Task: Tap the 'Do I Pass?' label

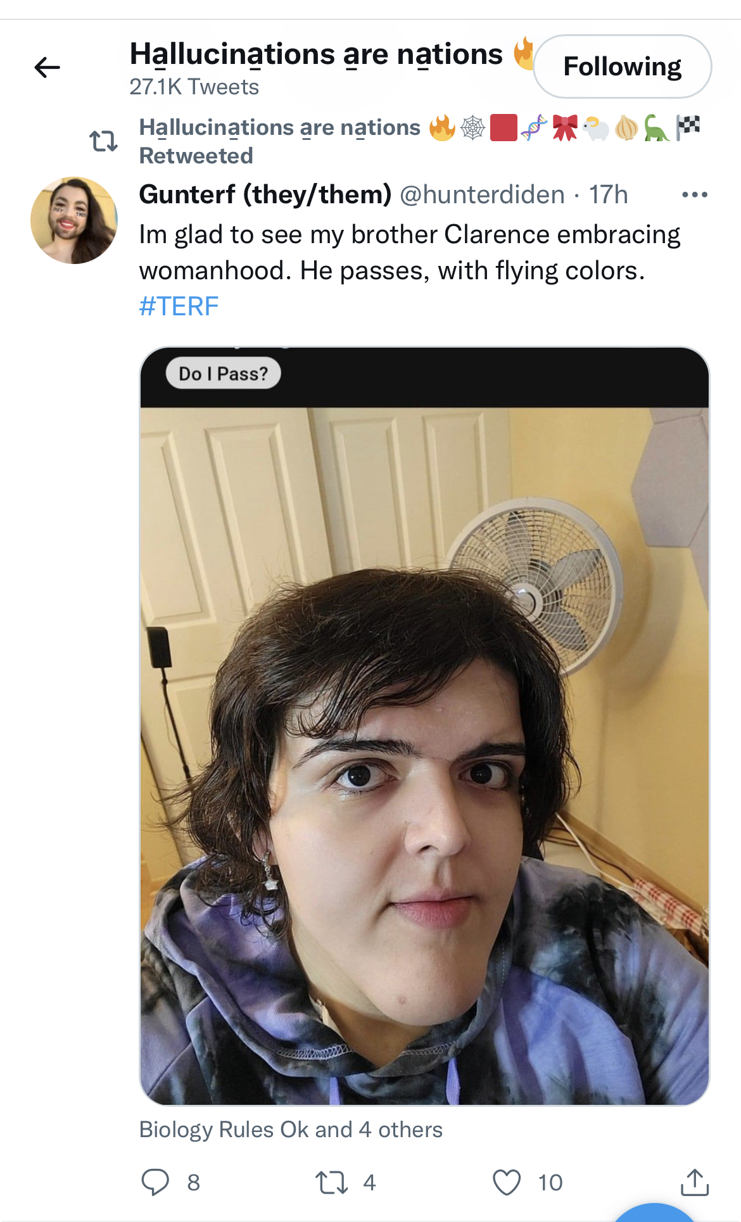Action: pyautogui.click(x=223, y=374)
